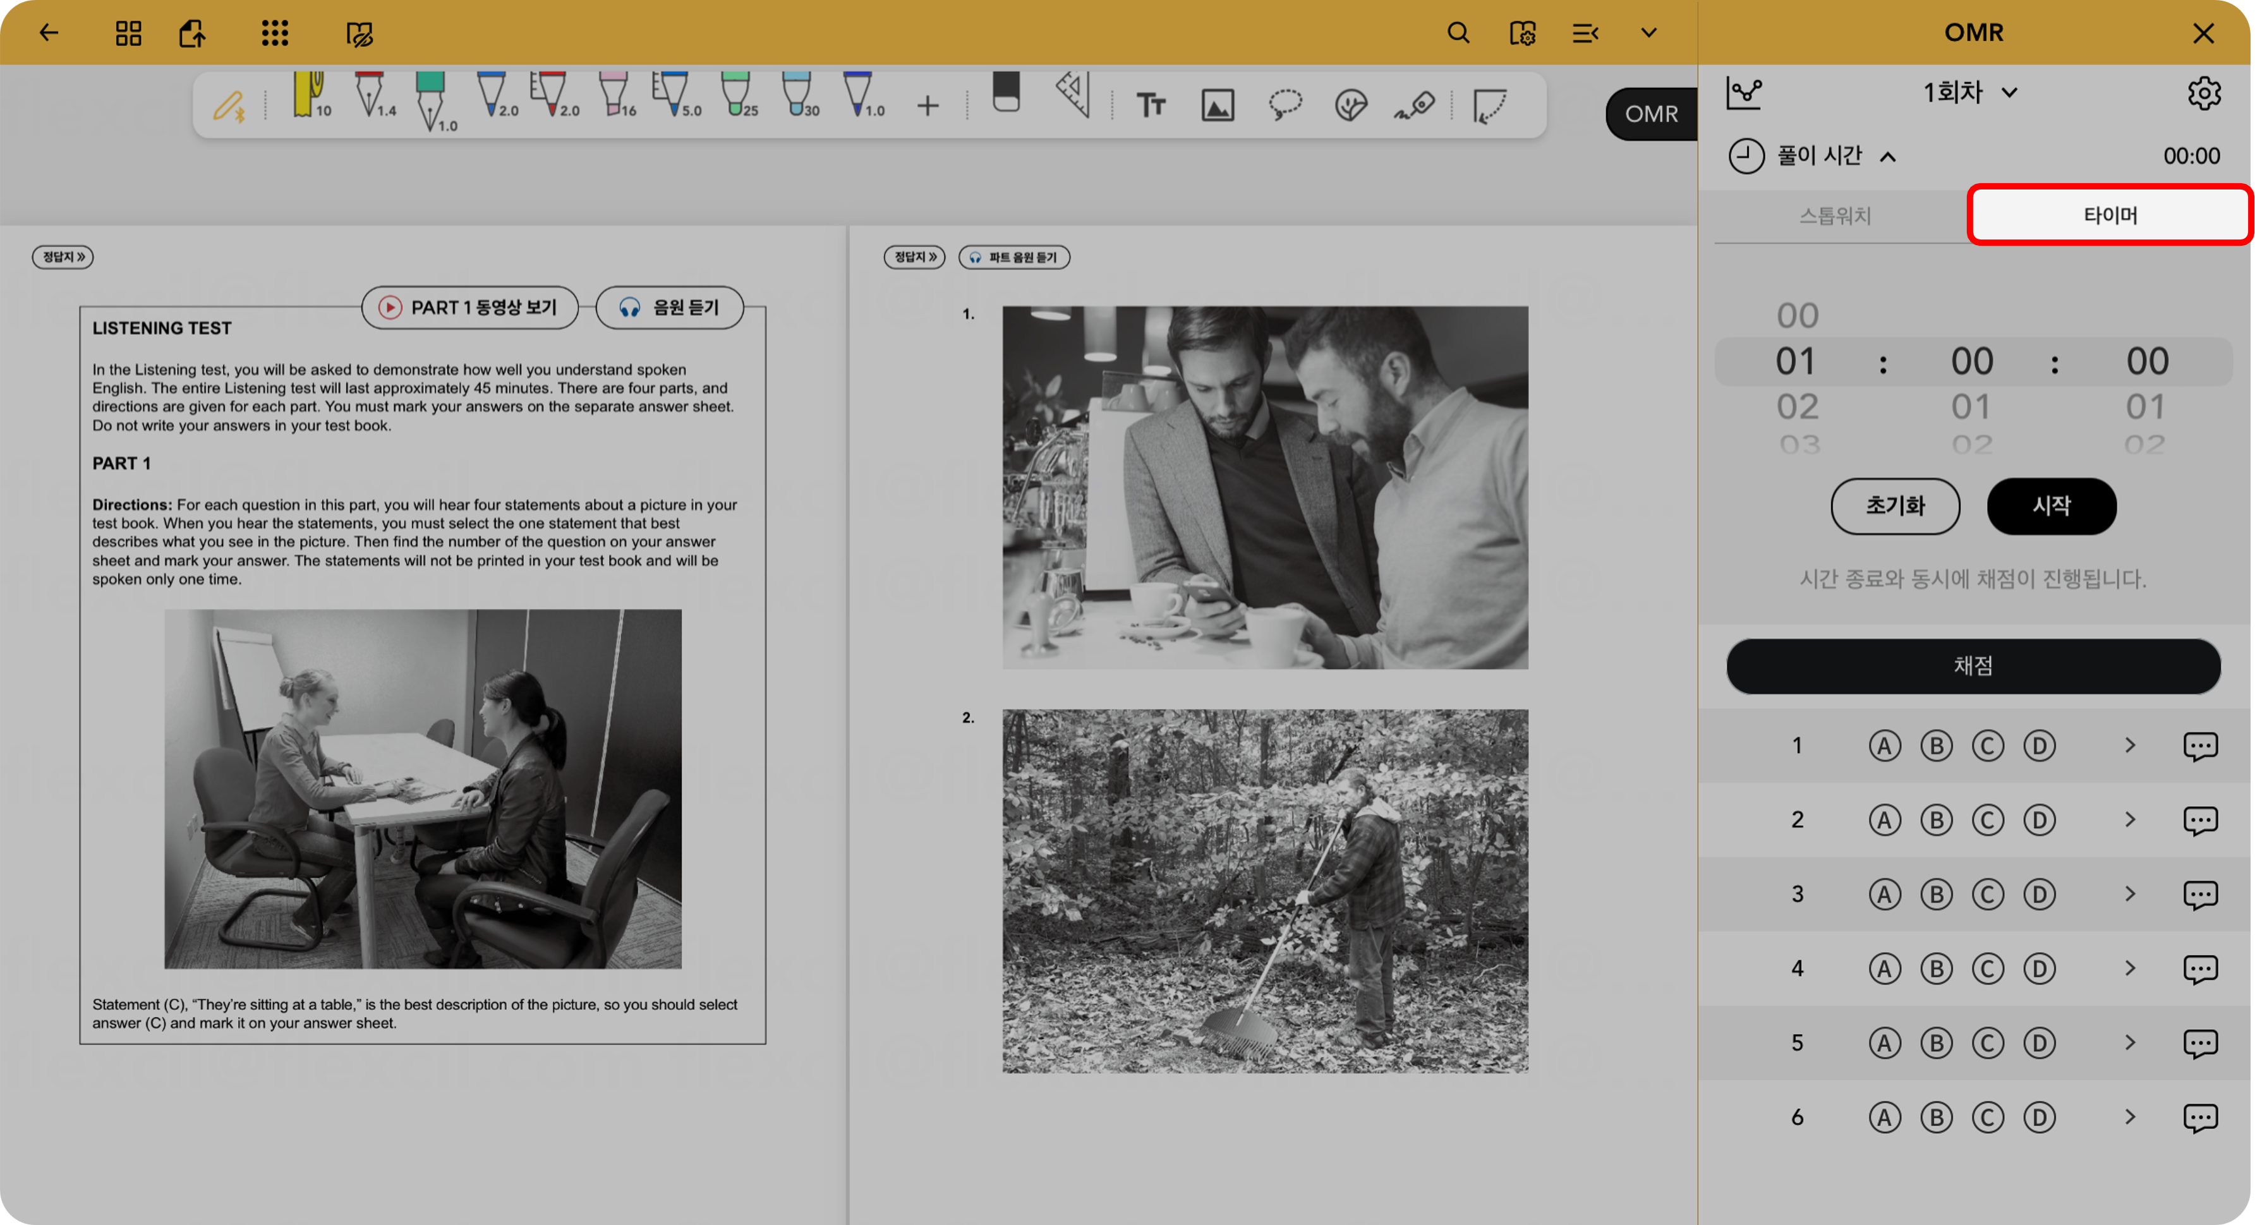Select the blue ruler pen 5.0

(677, 96)
